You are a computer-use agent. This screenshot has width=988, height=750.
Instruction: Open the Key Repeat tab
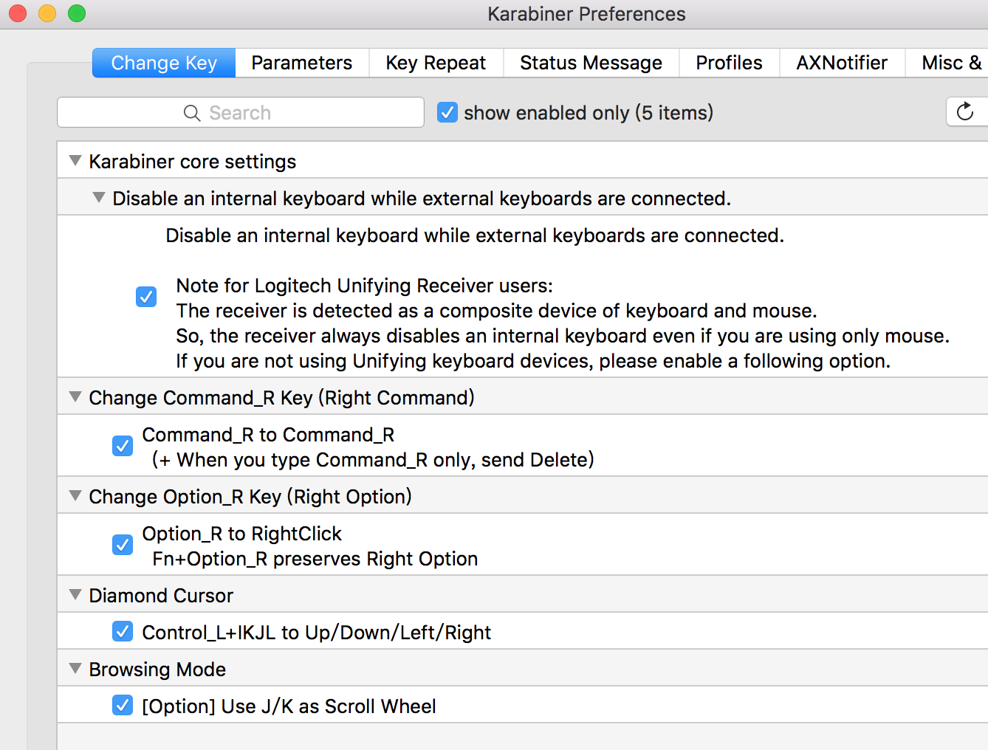coord(436,63)
